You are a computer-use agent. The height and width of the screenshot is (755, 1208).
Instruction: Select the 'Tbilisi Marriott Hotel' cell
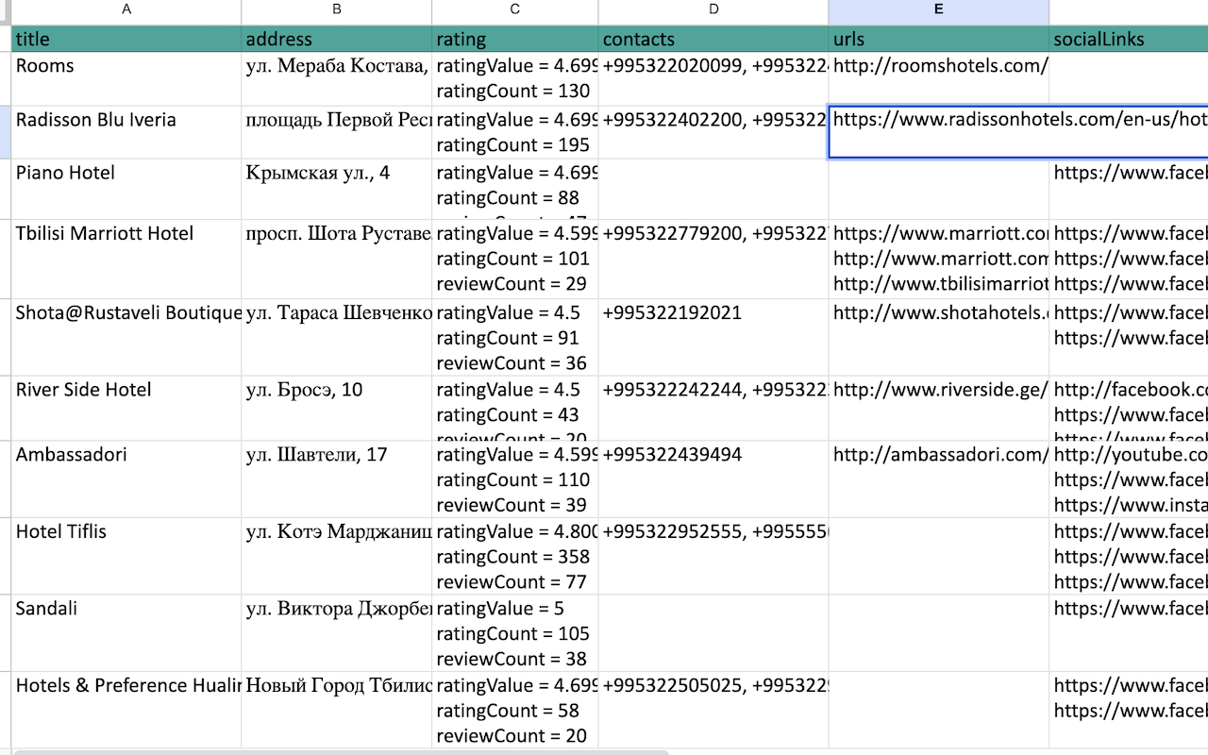point(126,259)
